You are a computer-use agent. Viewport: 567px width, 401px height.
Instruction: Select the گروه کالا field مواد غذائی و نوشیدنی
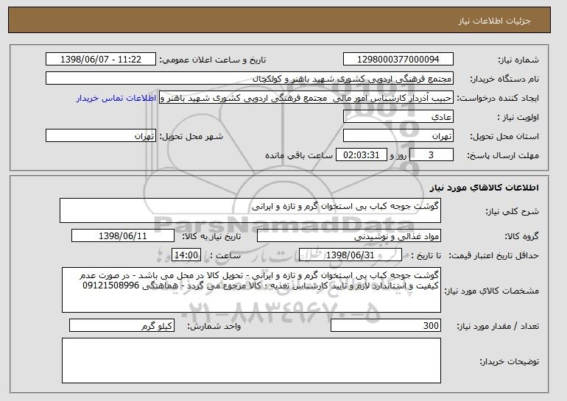pos(349,236)
